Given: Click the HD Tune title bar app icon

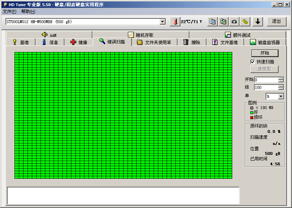Looking at the screenshot, I should (x=5, y=4).
